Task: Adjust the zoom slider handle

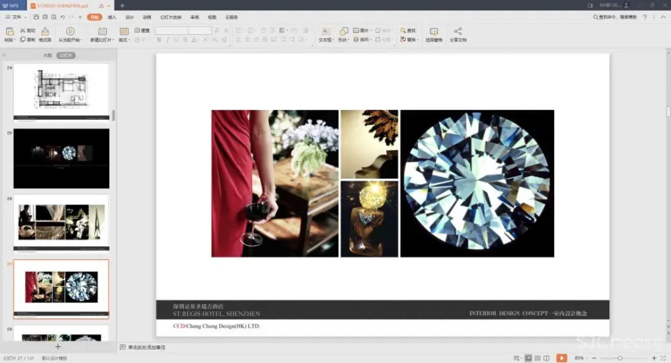Action: tap(619, 358)
